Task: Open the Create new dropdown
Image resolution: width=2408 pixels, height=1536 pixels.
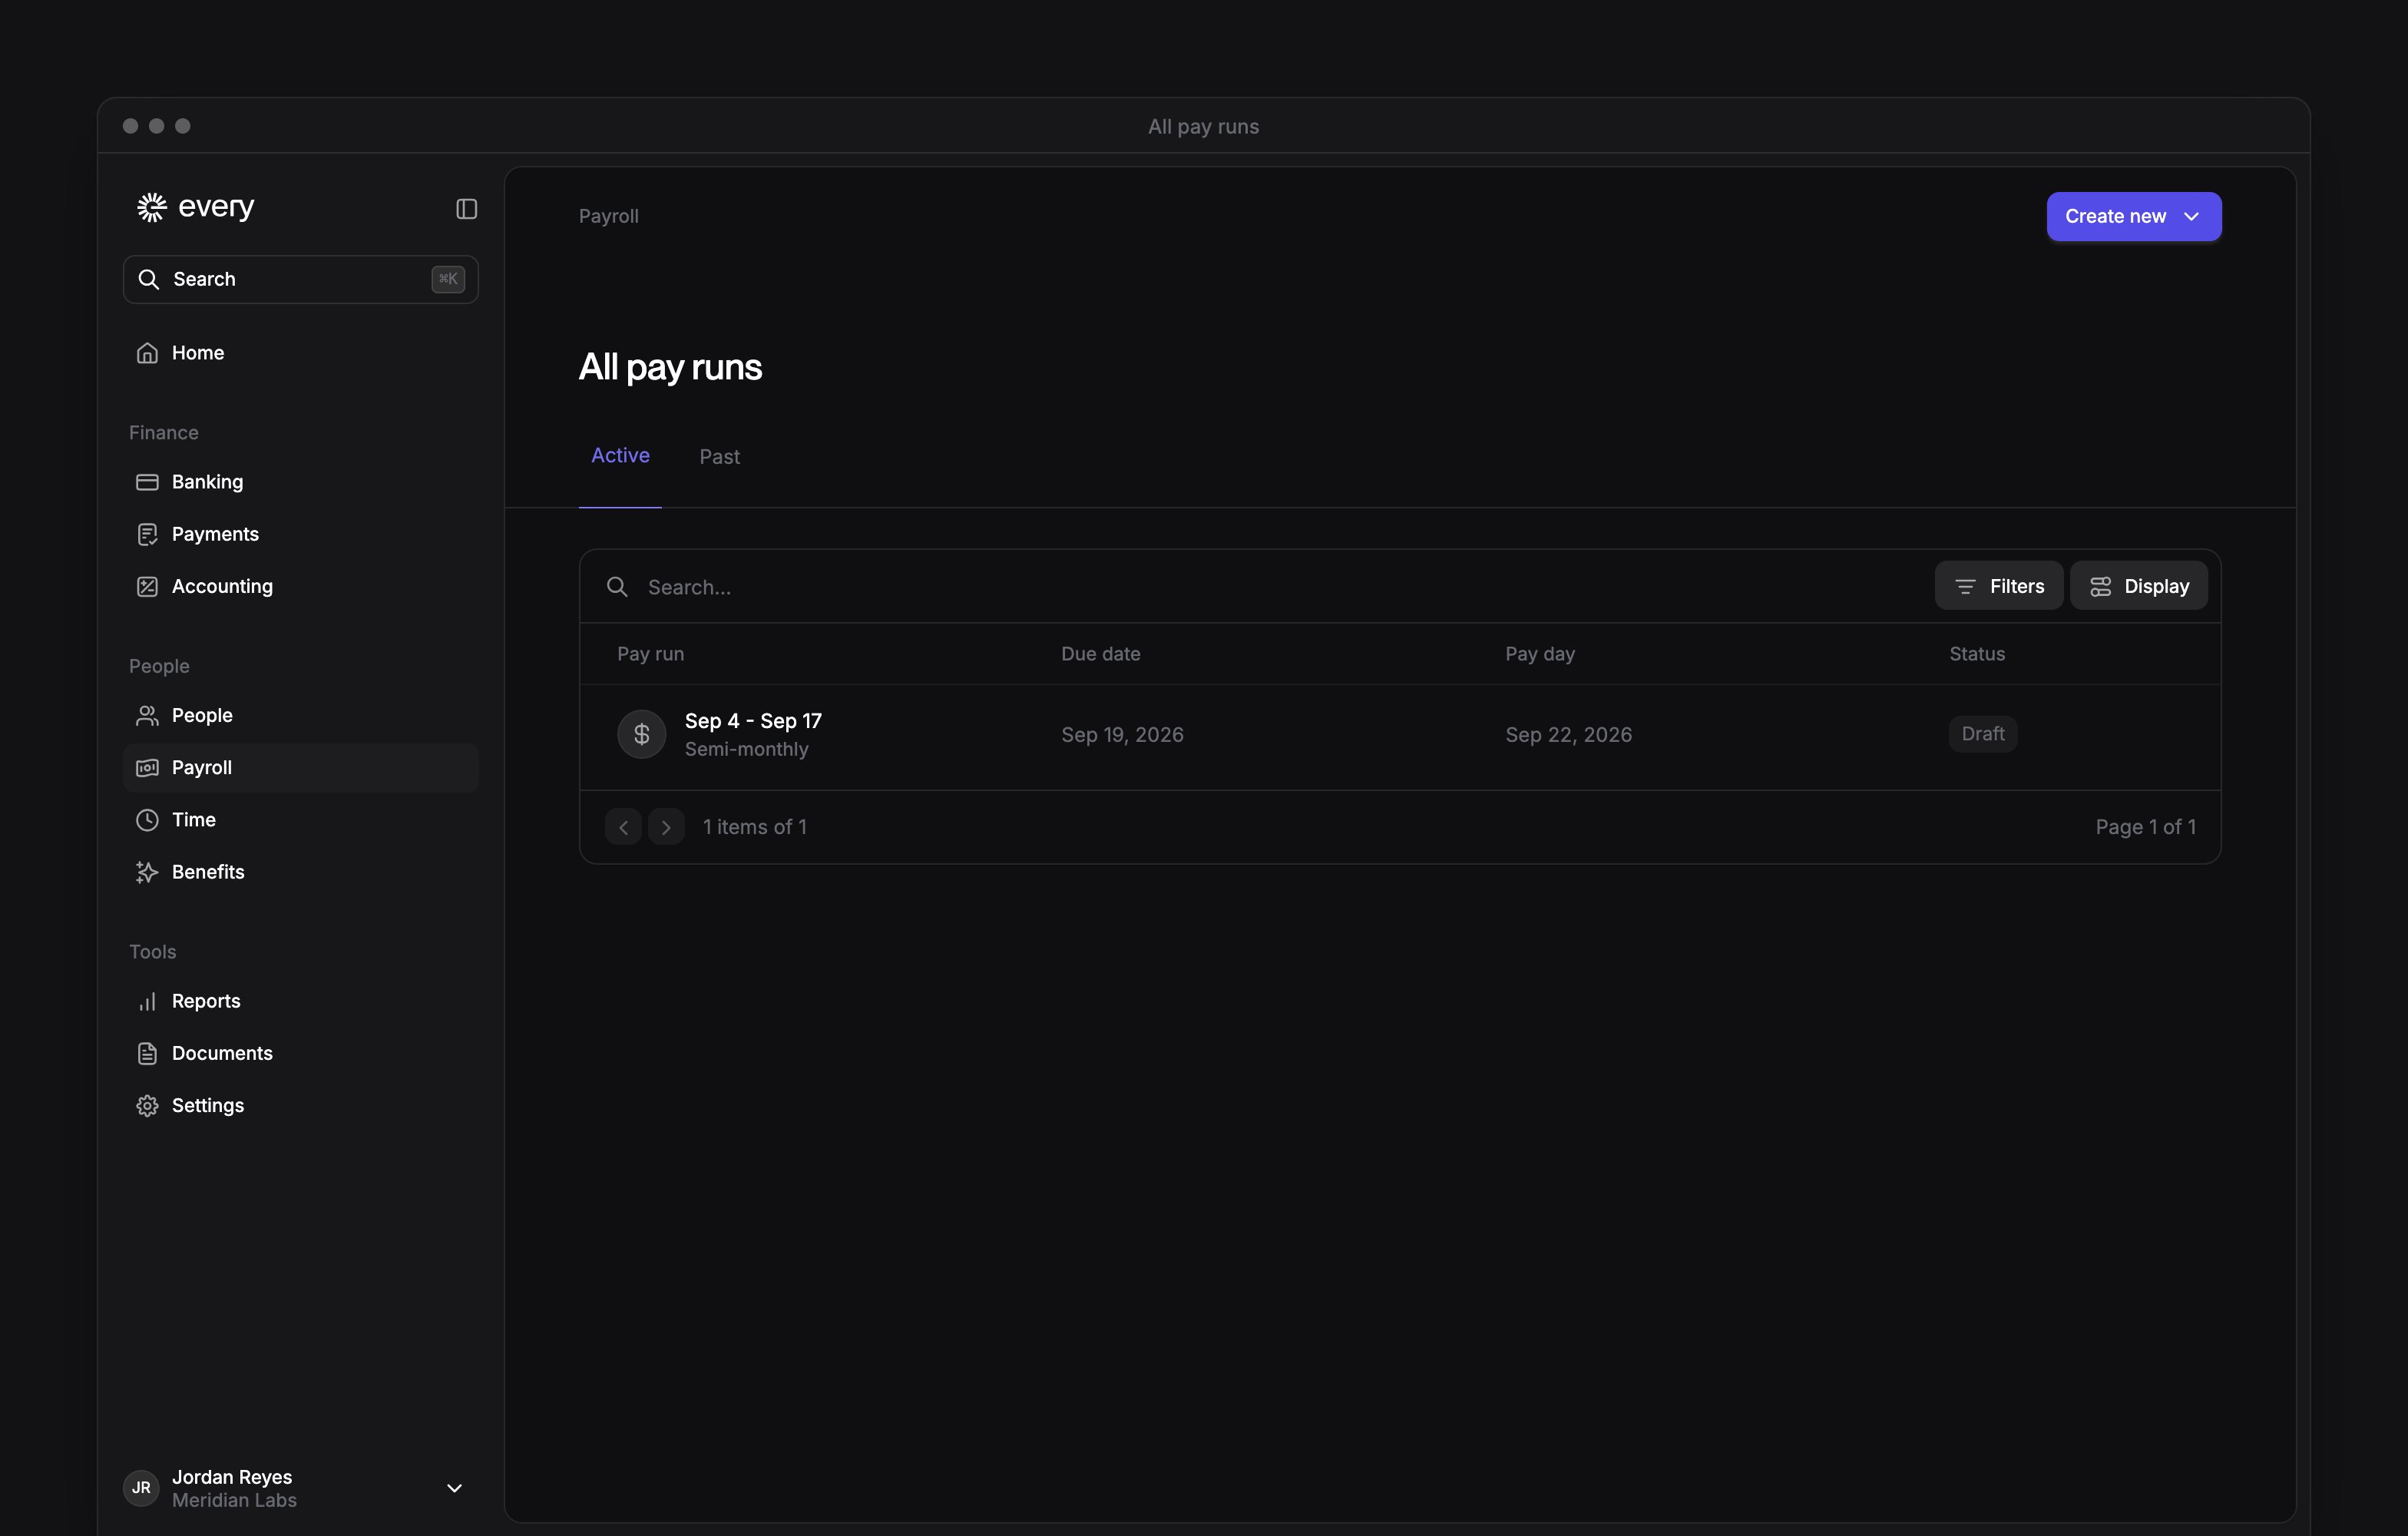Action: pyautogui.click(x=2133, y=216)
